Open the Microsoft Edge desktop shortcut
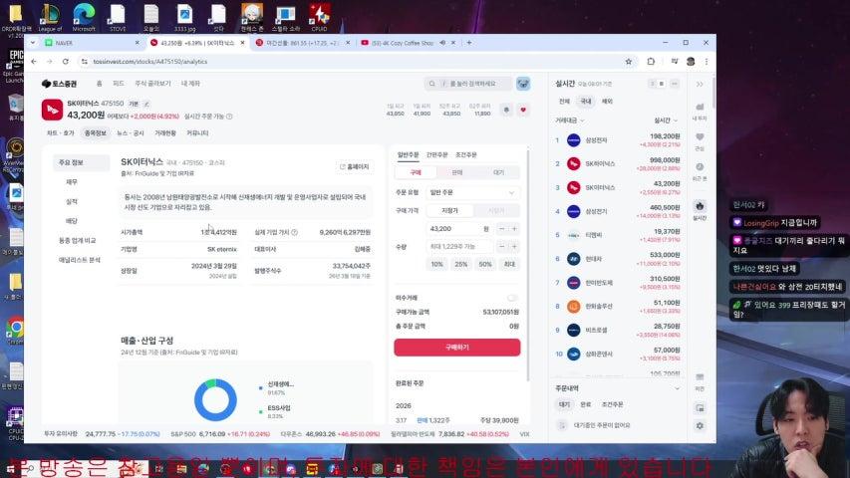850x478 pixels. (84, 16)
